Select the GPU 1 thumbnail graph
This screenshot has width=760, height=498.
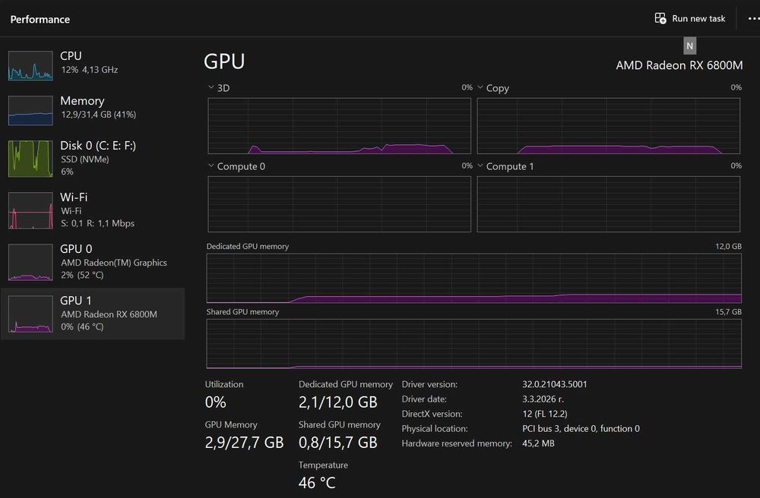click(30, 314)
